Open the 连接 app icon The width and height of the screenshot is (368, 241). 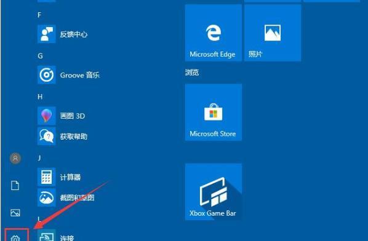[47, 235]
